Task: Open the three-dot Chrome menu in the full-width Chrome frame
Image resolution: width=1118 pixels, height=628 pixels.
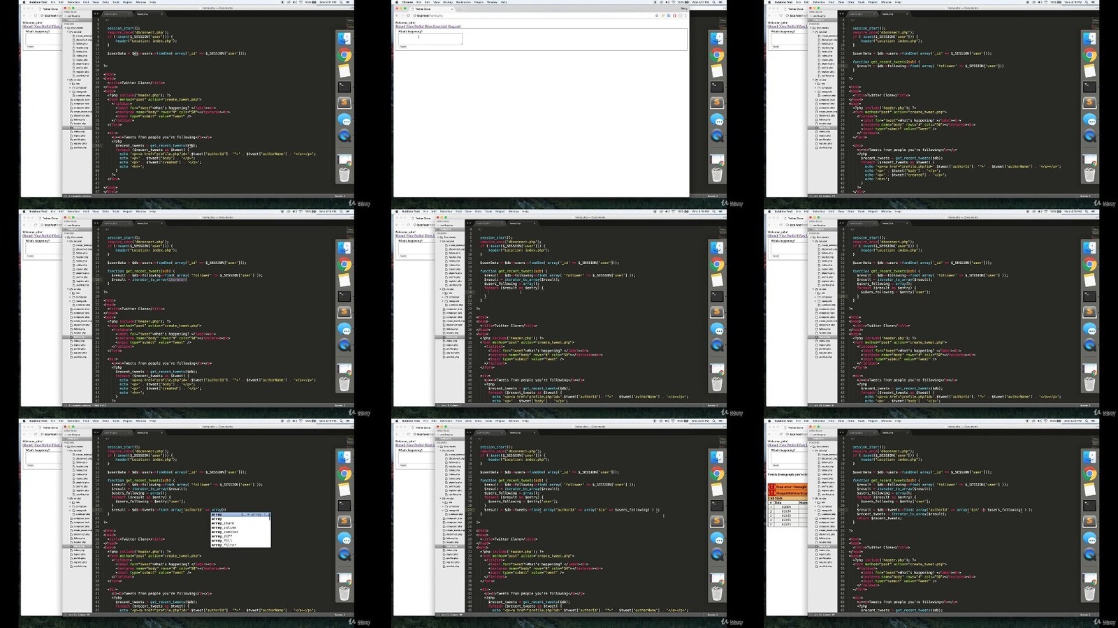Action: click(x=685, y=15)
